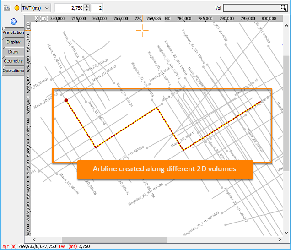Click the Maura_2D_85M-17 line label

183,139
